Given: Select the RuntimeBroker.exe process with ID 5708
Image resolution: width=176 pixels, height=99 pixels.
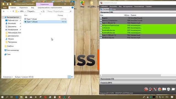Looking at the screenshot, I should [x=138, y=33].
